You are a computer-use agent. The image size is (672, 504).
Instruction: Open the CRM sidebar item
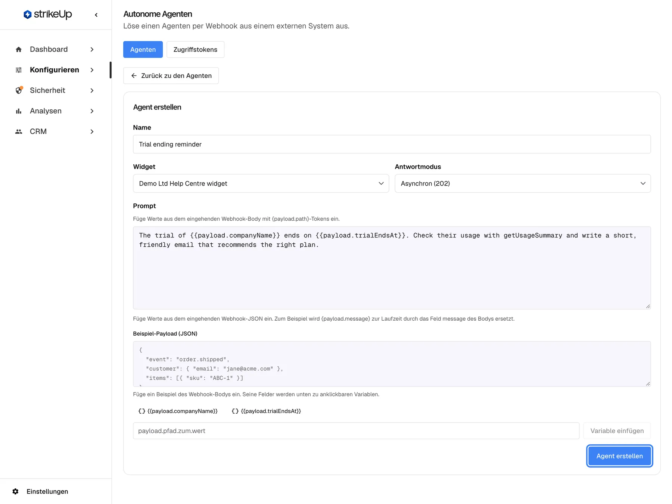55,131
